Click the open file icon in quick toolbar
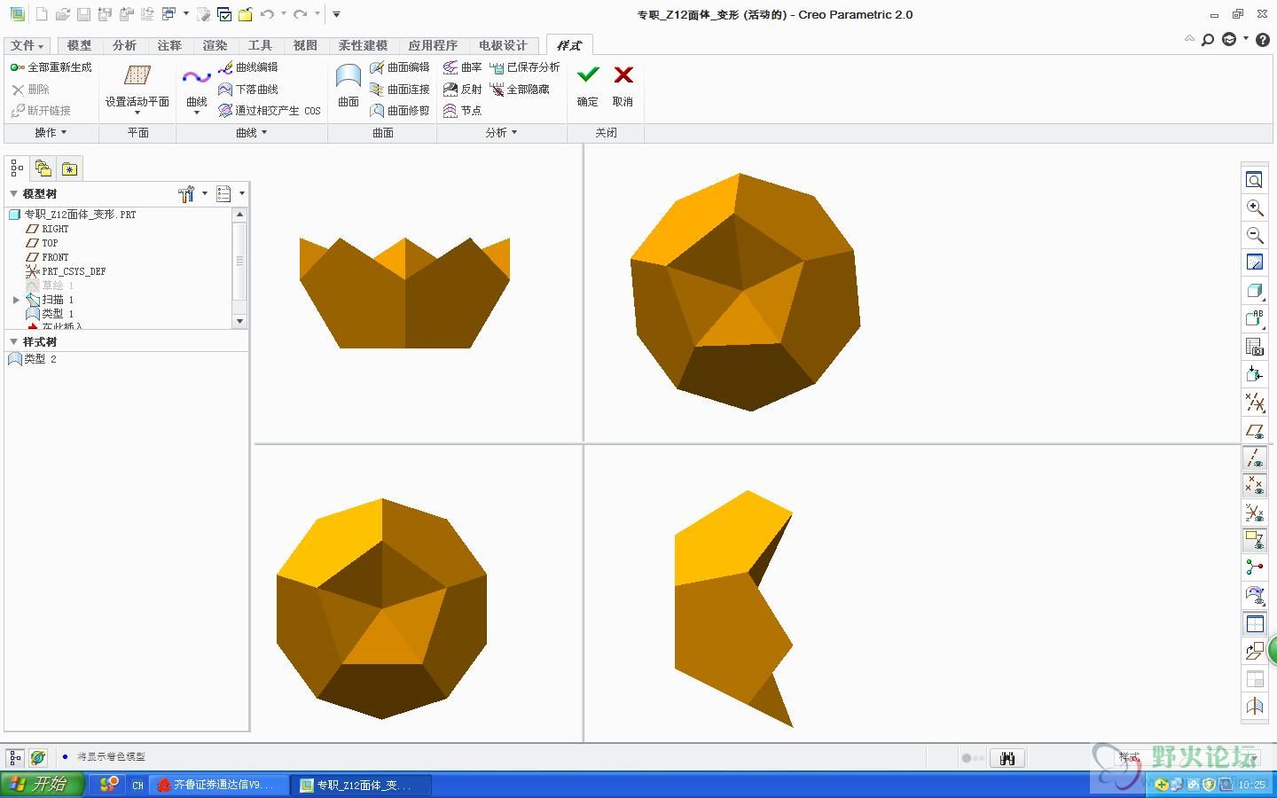Viewport: 1277px width, 798px height. [62, 14]
